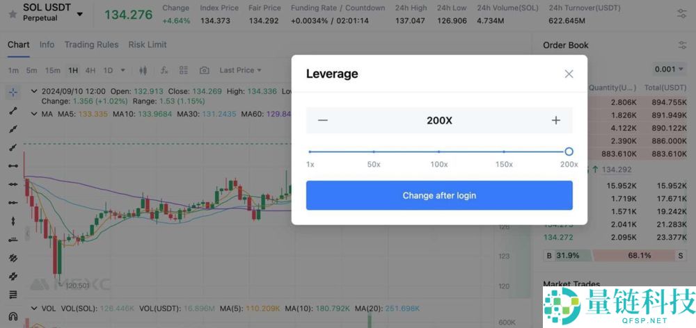Switch to the Risk Limit tab
Viewport: 696px width, 328px height.
(148, 44)
